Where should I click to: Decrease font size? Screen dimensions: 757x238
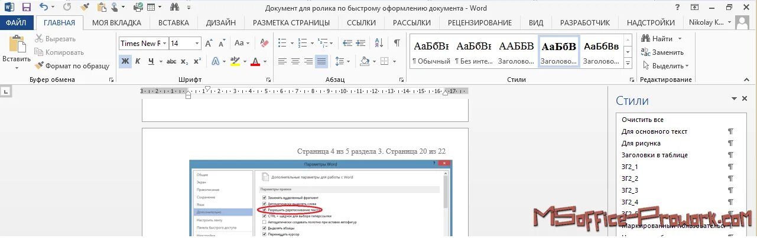tap(221, 43)
